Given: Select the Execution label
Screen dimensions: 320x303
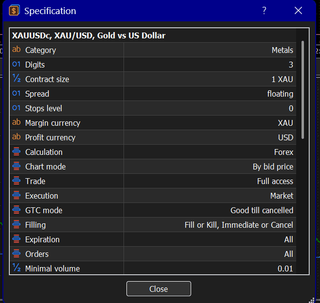Looking at the screenshot, I should [x=42, y=196].
